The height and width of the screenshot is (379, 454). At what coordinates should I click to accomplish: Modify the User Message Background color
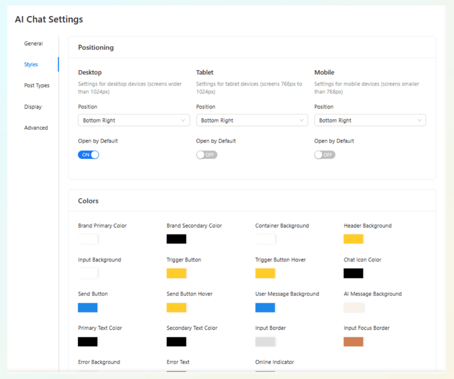(265, 307)
